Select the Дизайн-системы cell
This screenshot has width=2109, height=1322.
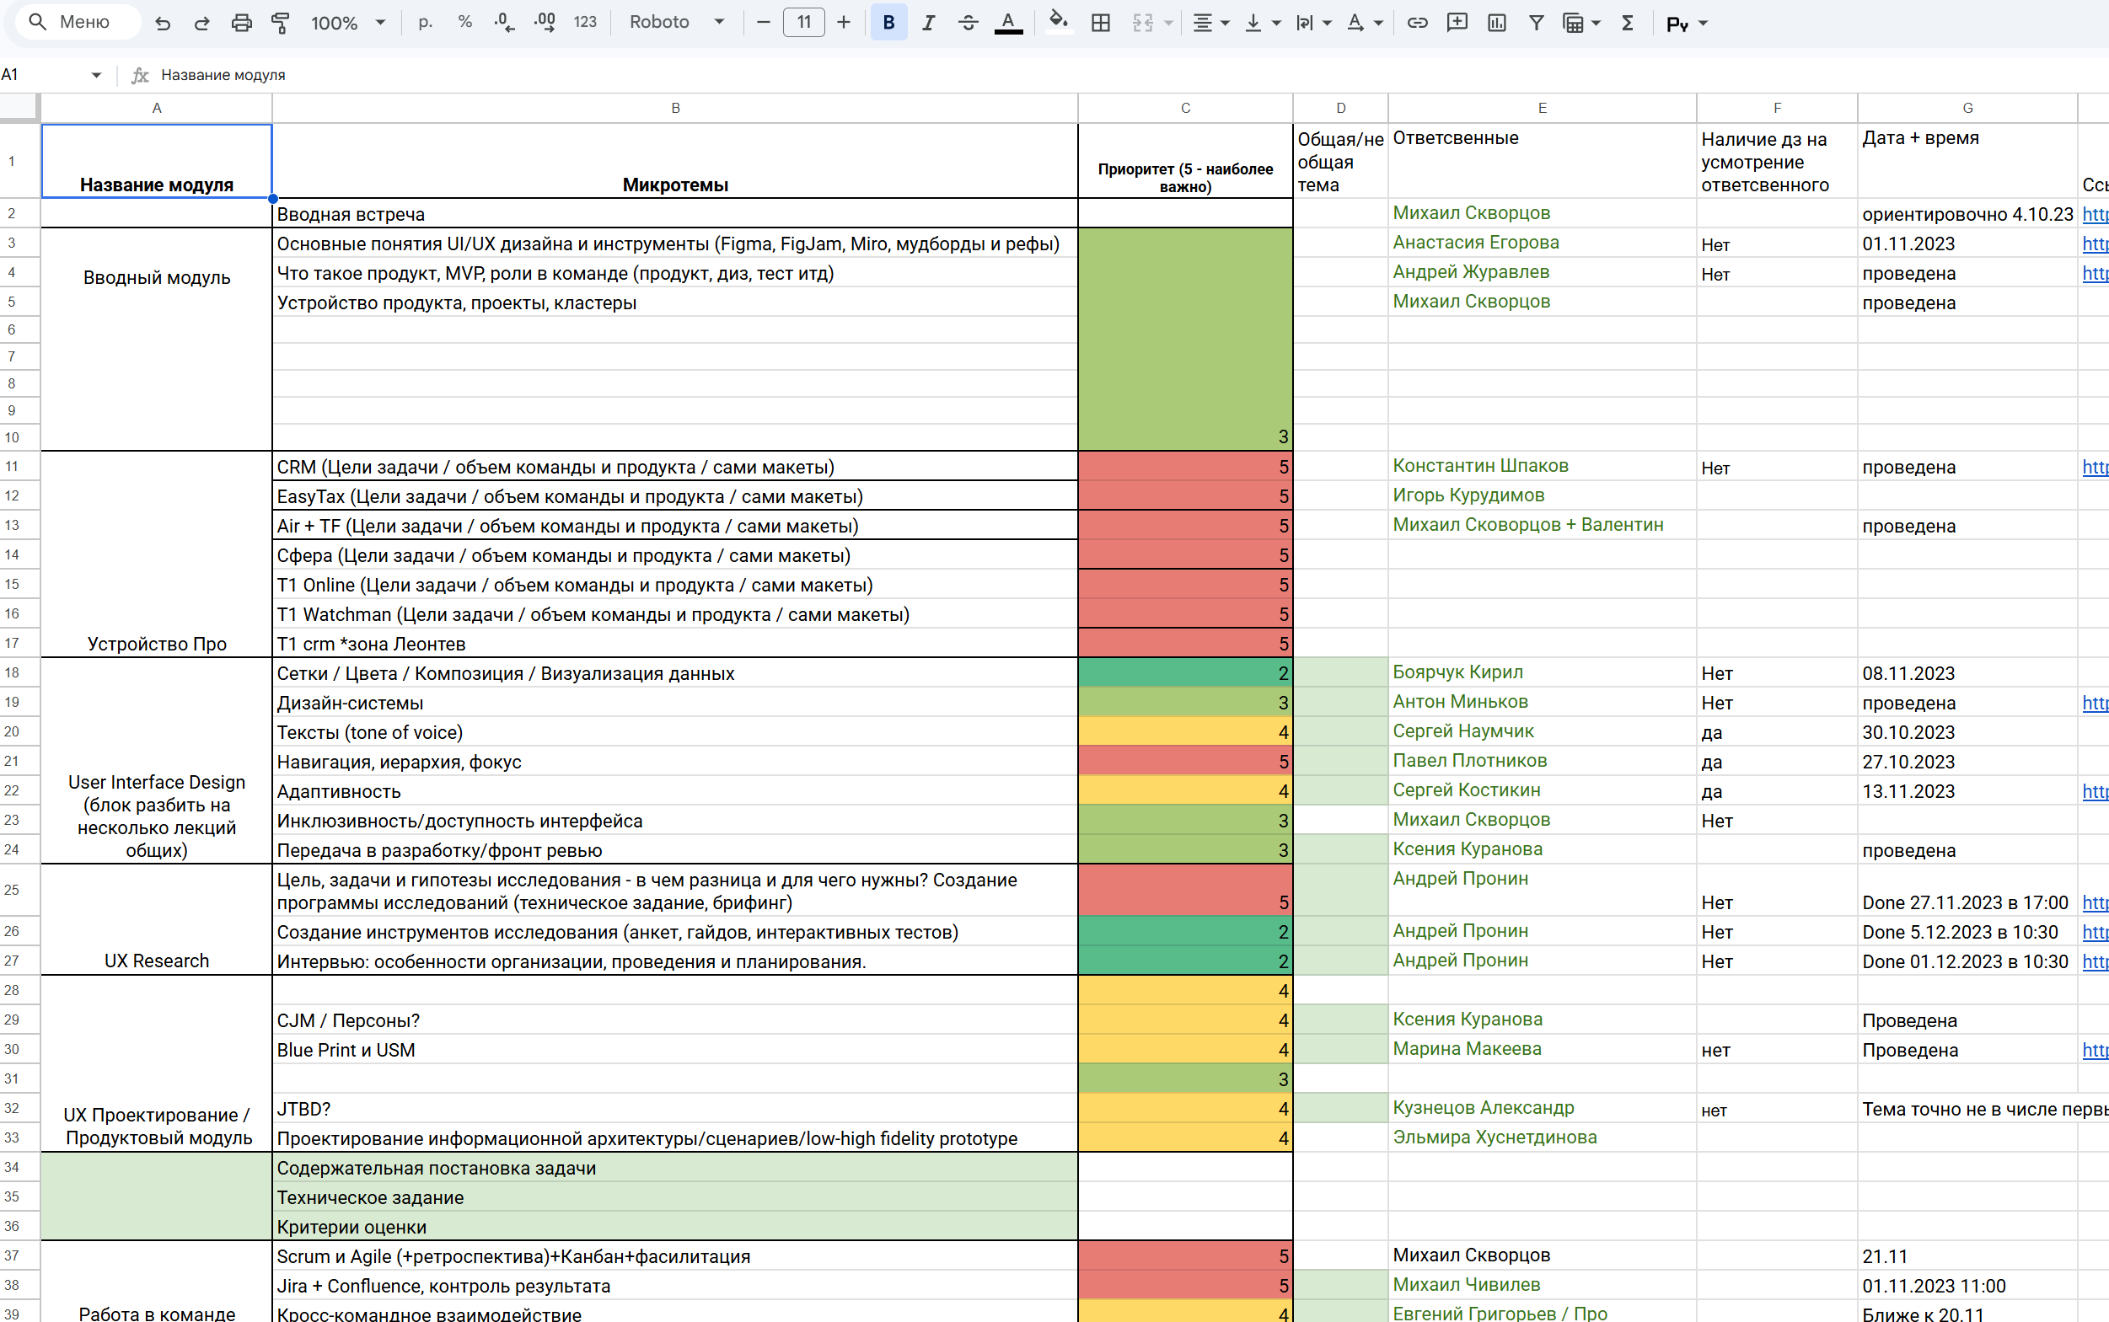(x=674, y=702)
